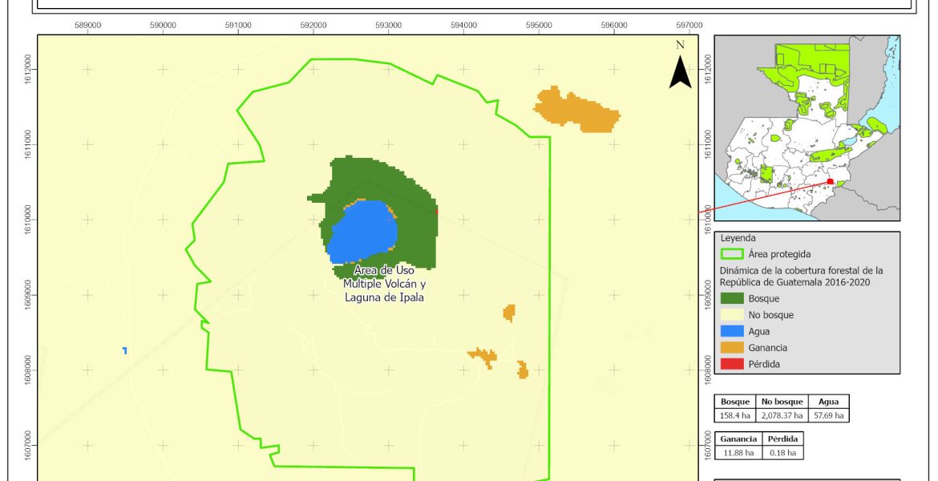Screen dimensions: 938x481
Task: Click the tiny red loss pixel at forest's east edge
Action: click(x=436, y=211)
